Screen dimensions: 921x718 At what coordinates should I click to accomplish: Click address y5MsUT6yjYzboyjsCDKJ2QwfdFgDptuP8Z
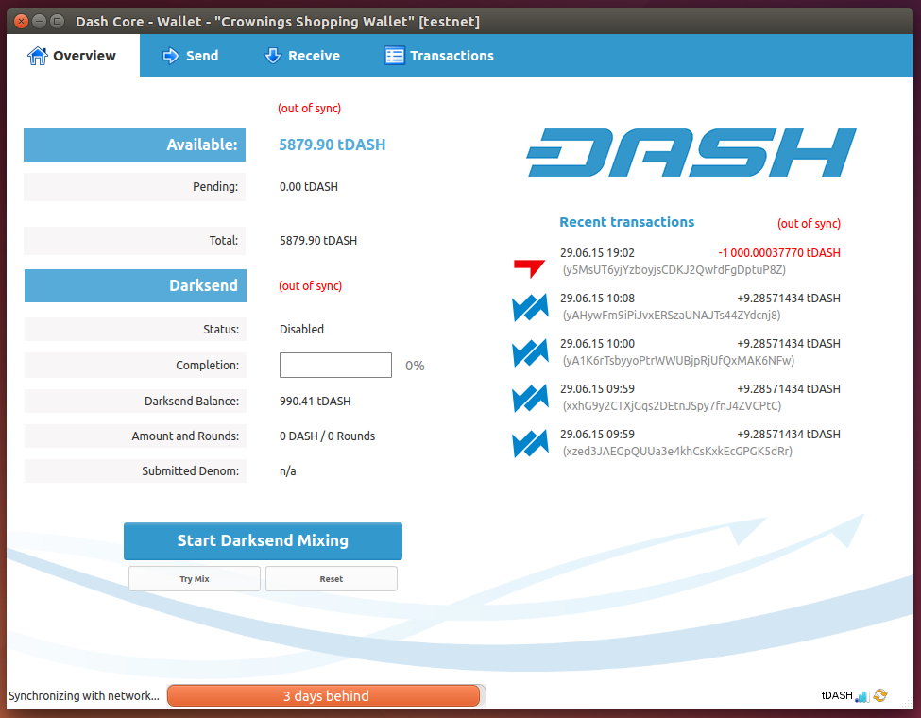[674, 269]
